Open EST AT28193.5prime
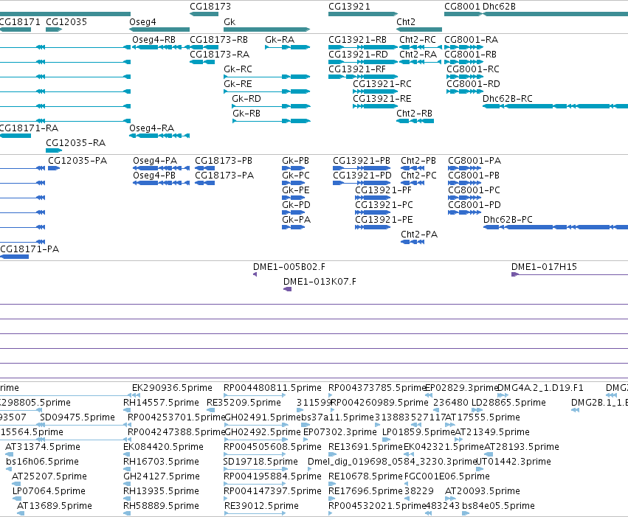This screenshot has width=628, height=517. tap(522, 447)
